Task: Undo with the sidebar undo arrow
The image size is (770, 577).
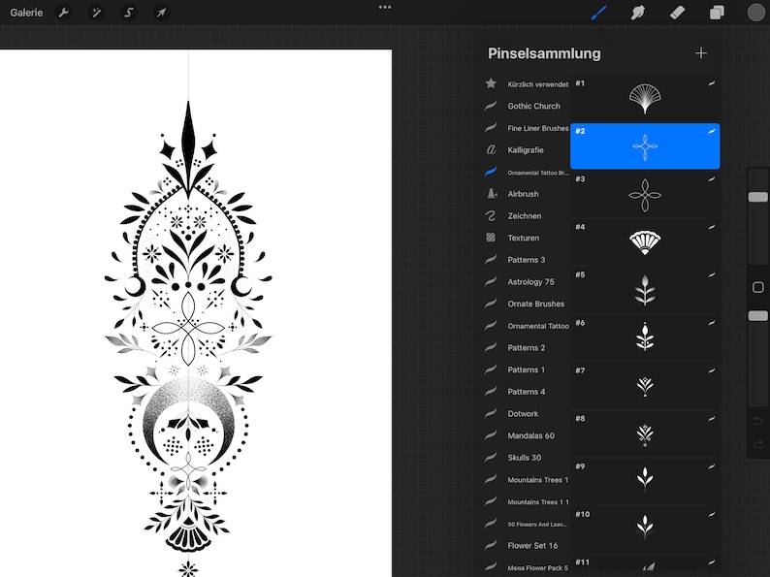Action: pos(757,421)
